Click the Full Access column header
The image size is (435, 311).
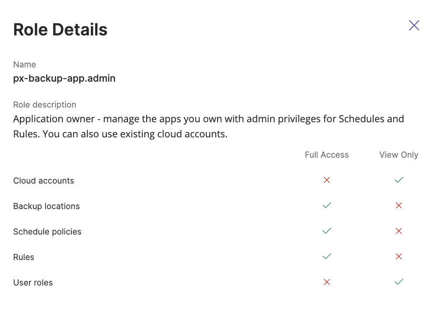click(326, 155)
